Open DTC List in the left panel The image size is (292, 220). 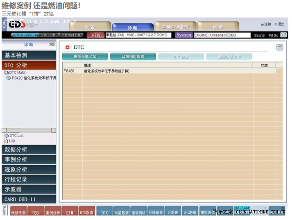coord(16,136)
